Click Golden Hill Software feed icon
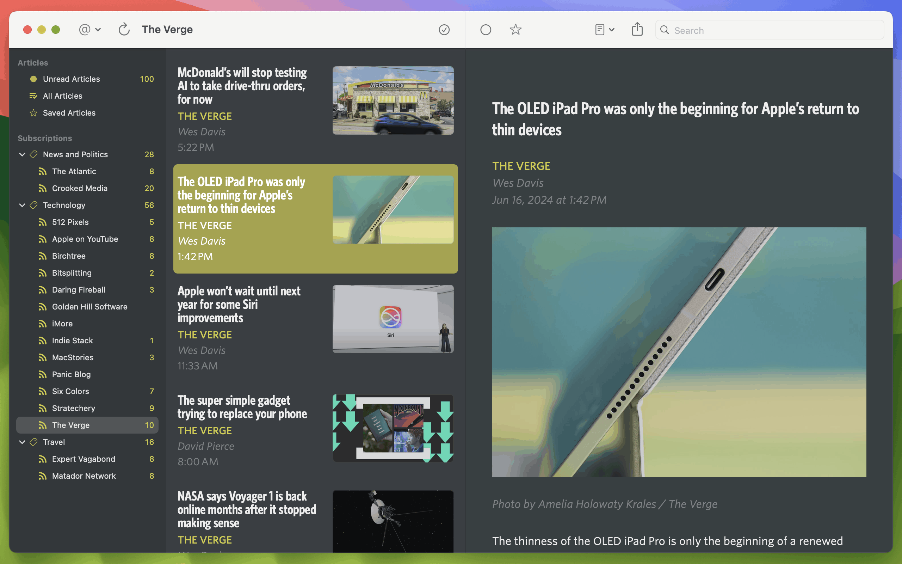The width and height of the screenshot is (902, 564). pos(43,307)
